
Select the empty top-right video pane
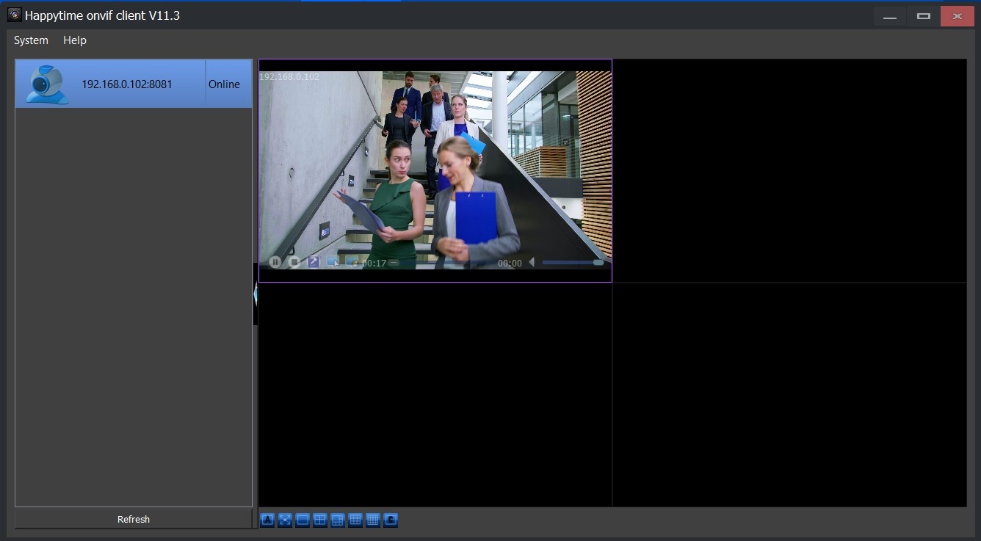click(x=789, y=170)
